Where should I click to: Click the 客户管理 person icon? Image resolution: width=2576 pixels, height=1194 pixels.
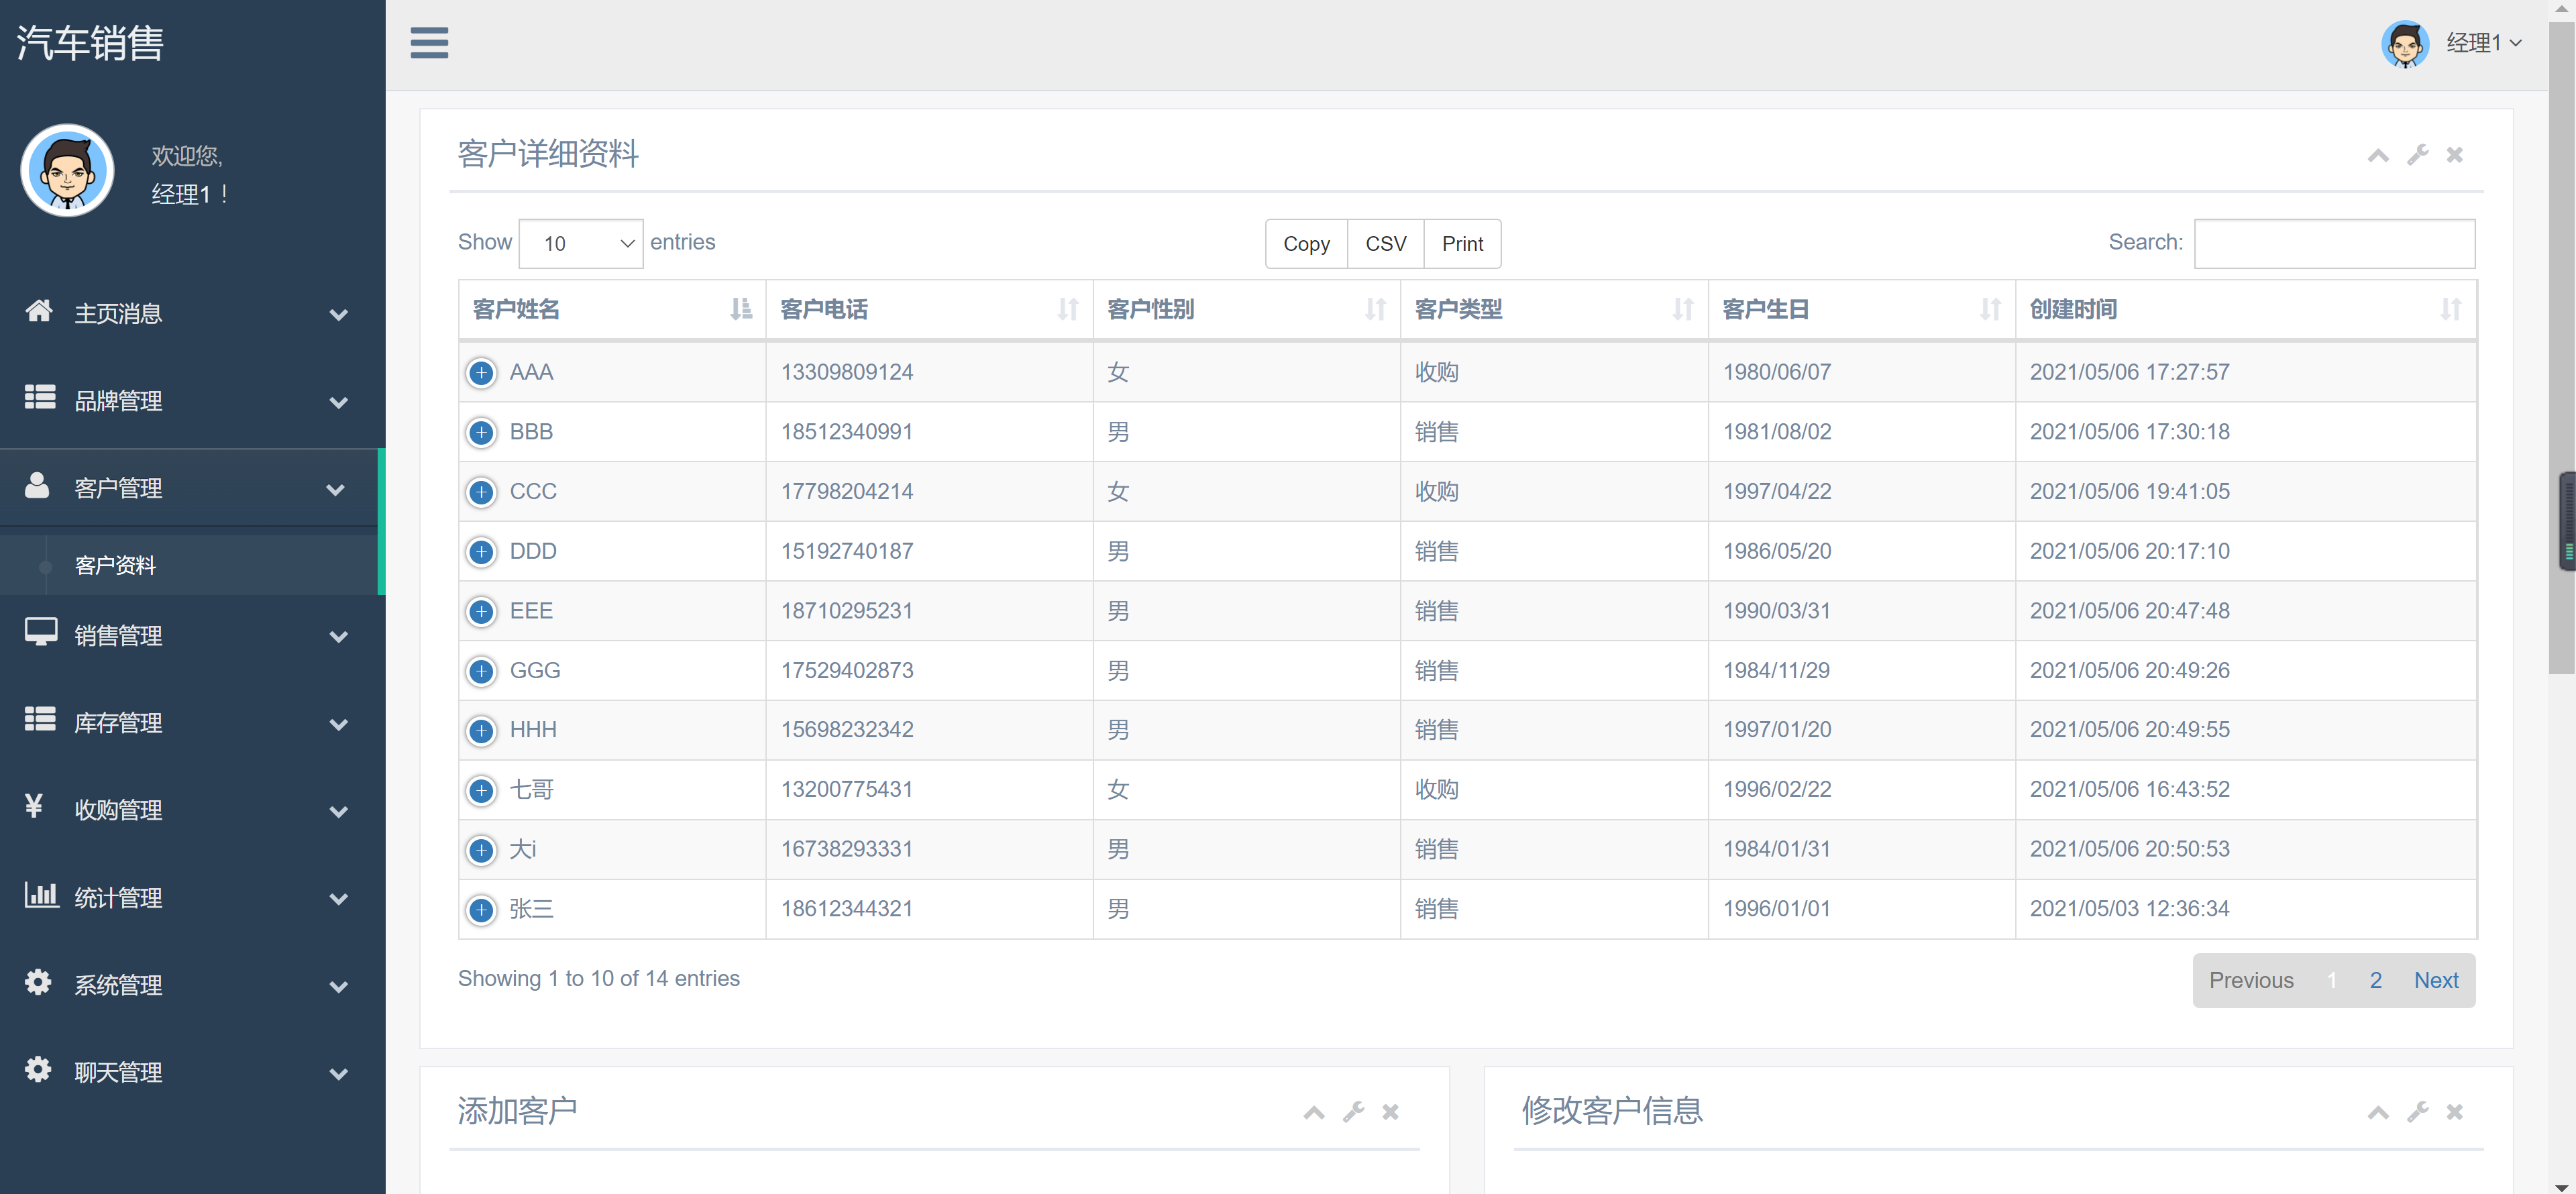tap(37, 485)
